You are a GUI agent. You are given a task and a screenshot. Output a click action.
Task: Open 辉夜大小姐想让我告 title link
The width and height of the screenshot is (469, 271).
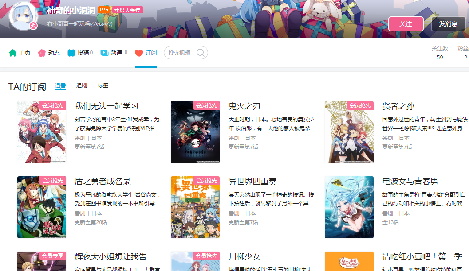(x=114, y=257)
